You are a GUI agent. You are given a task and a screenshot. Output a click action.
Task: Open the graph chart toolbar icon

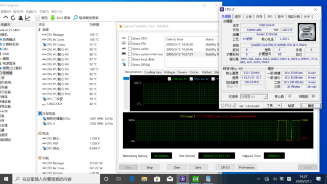(x=28, y=18)
